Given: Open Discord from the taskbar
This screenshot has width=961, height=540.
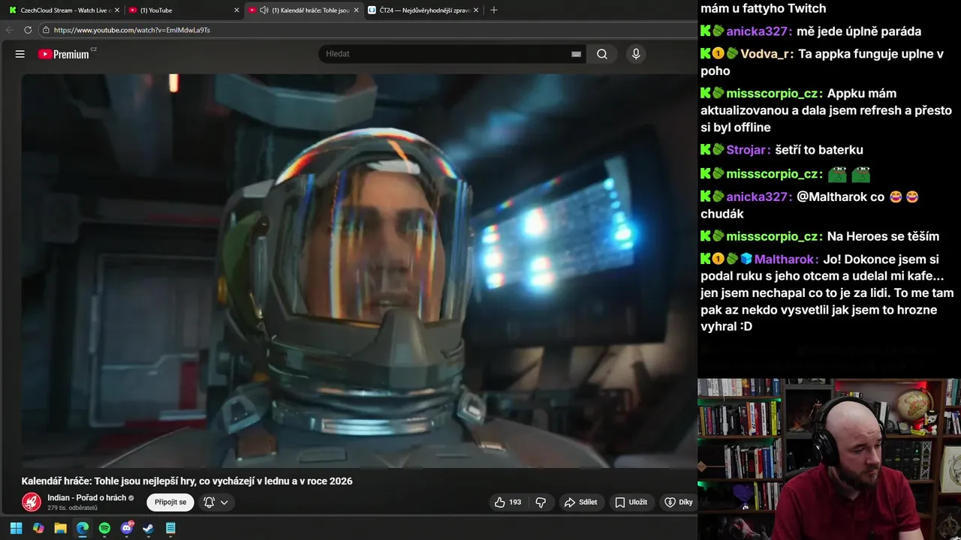Looking at the screenshot, I should pyautogui.click(x=127, y=528).
